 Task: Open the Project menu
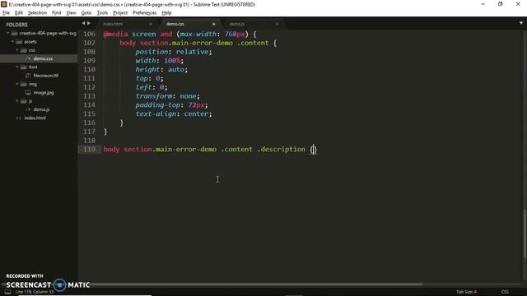120,13
